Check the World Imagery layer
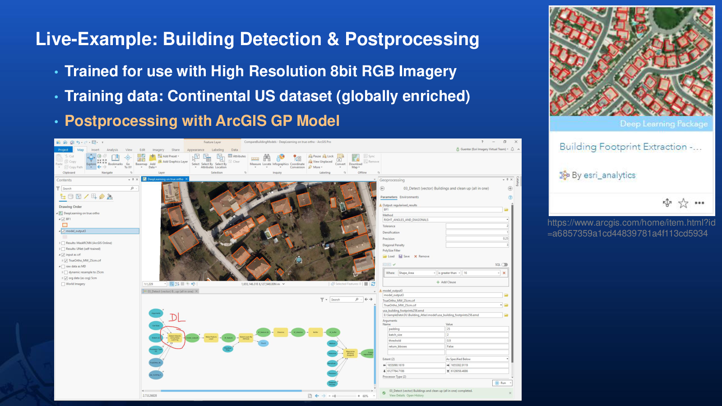 click(x=63, y=284)
